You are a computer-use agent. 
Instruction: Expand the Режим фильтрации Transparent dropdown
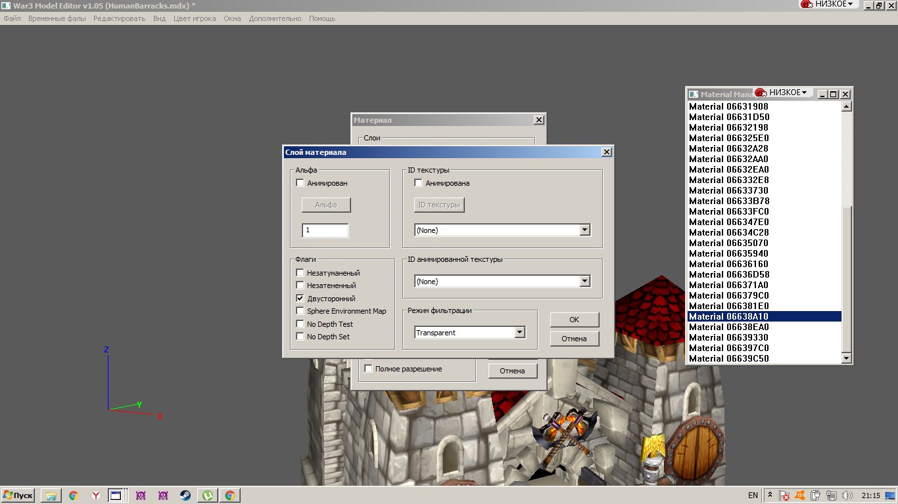click(x=519, y=333)
